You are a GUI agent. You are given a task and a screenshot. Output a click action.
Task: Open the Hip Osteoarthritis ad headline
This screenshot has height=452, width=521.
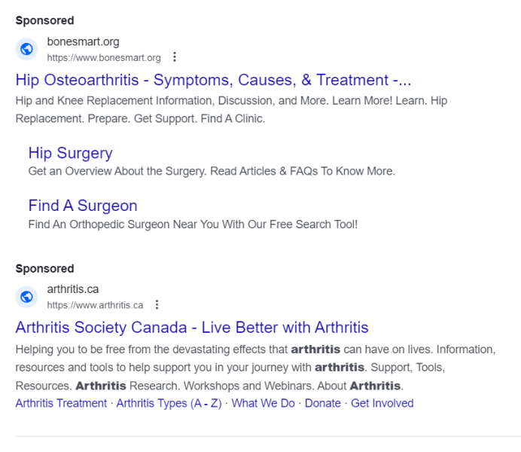pos(213,81)
